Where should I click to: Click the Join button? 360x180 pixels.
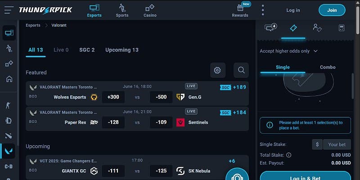[332, 10]
